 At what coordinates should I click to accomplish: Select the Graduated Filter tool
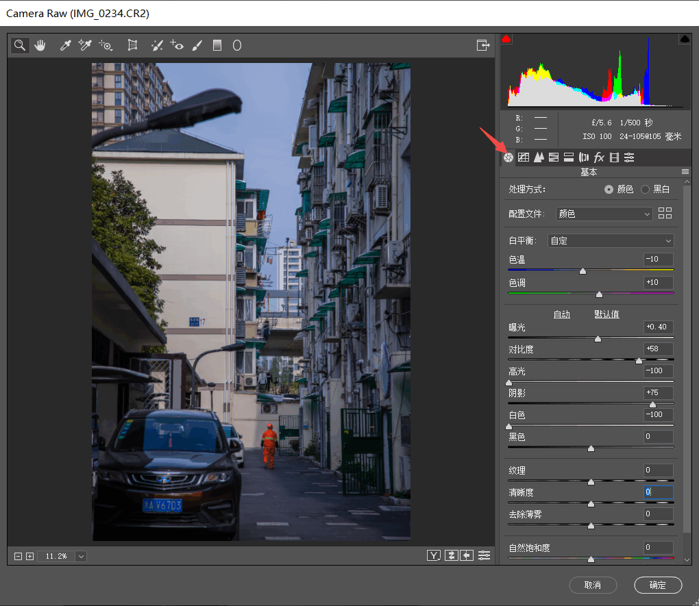coord(217,45)
